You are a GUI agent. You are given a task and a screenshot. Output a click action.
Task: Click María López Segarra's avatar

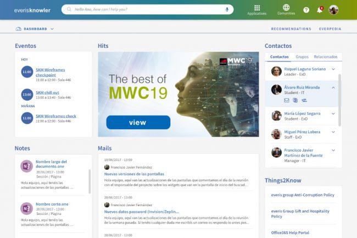click(276, 115)
